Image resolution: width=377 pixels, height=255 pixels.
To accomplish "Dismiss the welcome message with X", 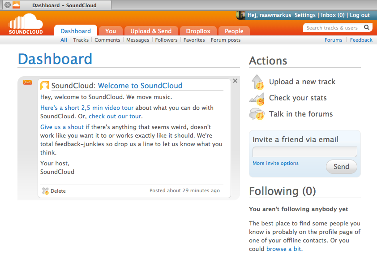I will click(235, 81).
